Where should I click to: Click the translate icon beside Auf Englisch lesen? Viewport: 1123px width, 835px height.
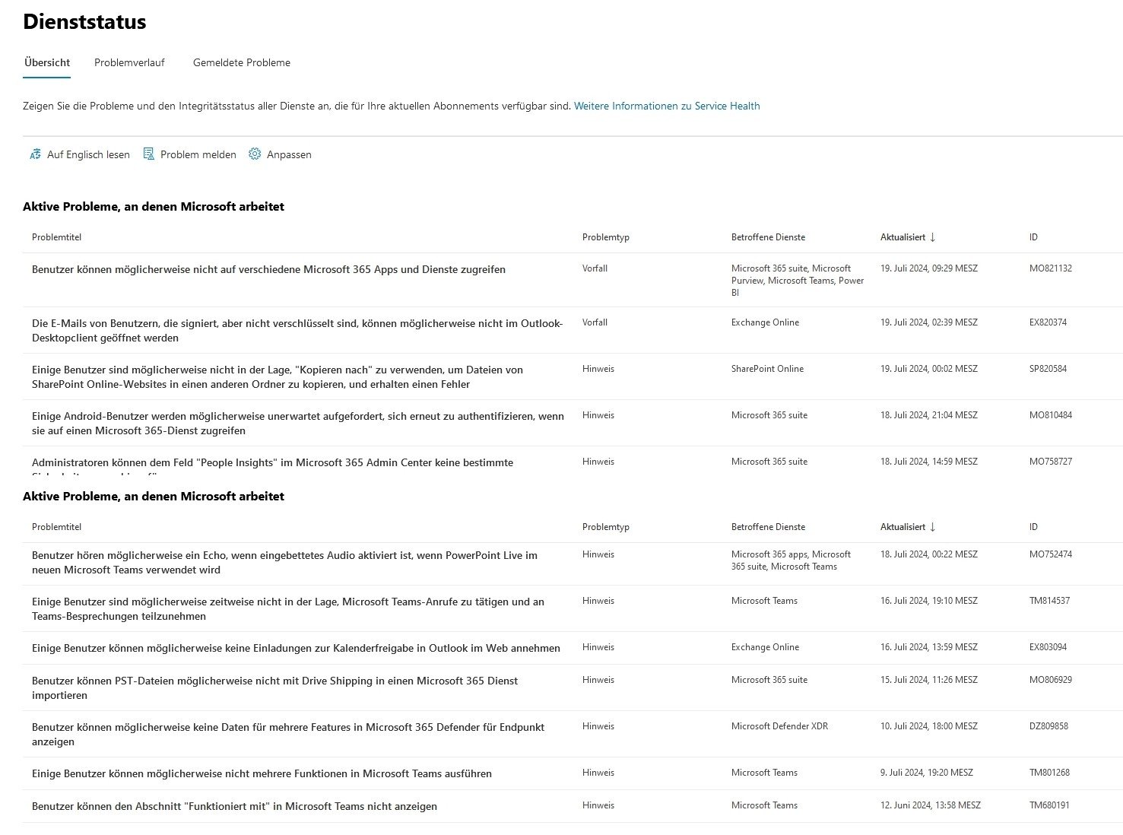click(x=35, y=154)
